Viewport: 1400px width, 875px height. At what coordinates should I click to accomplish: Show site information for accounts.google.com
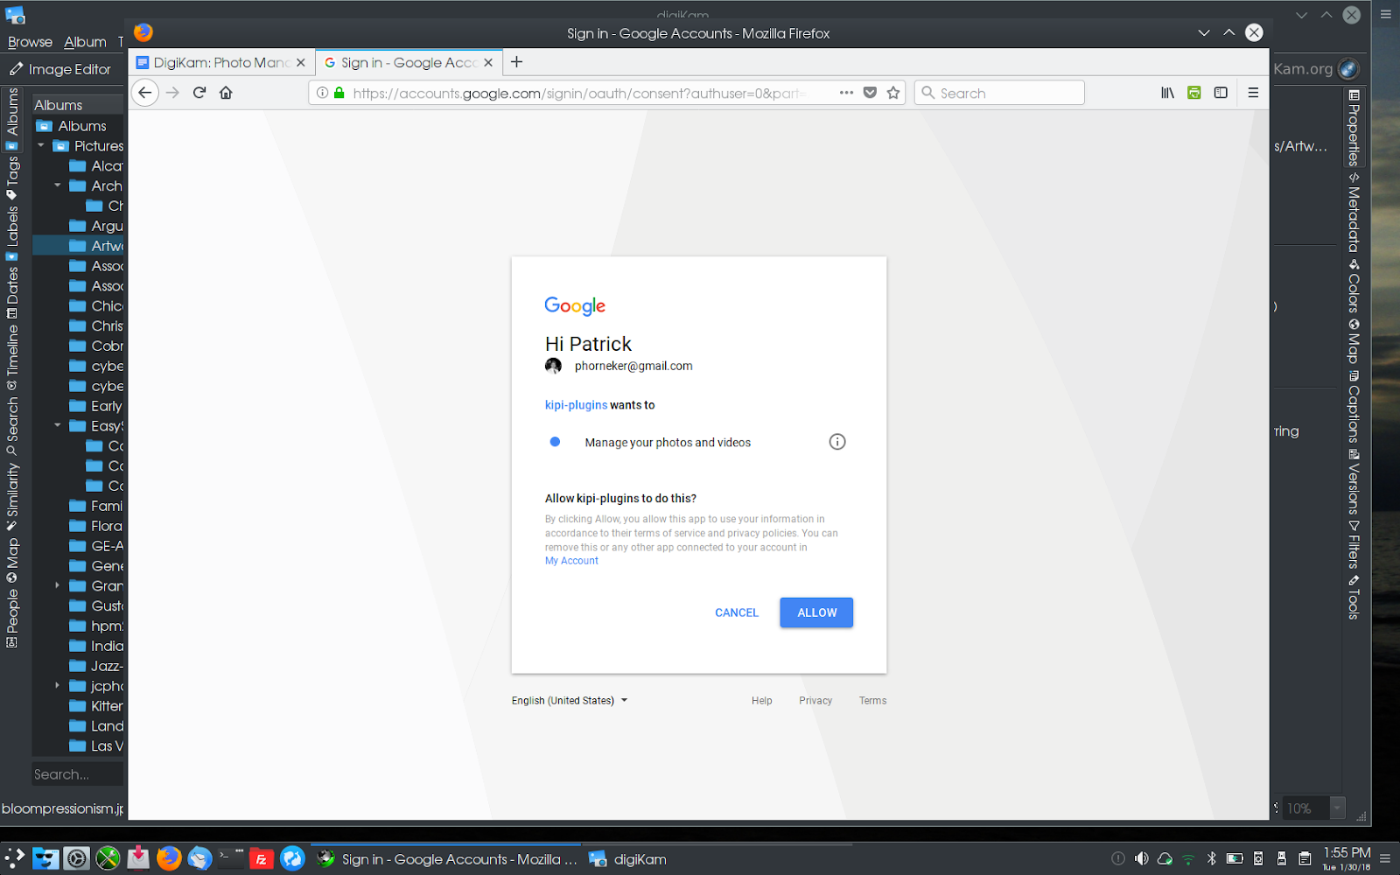click(x=322, y=93)
